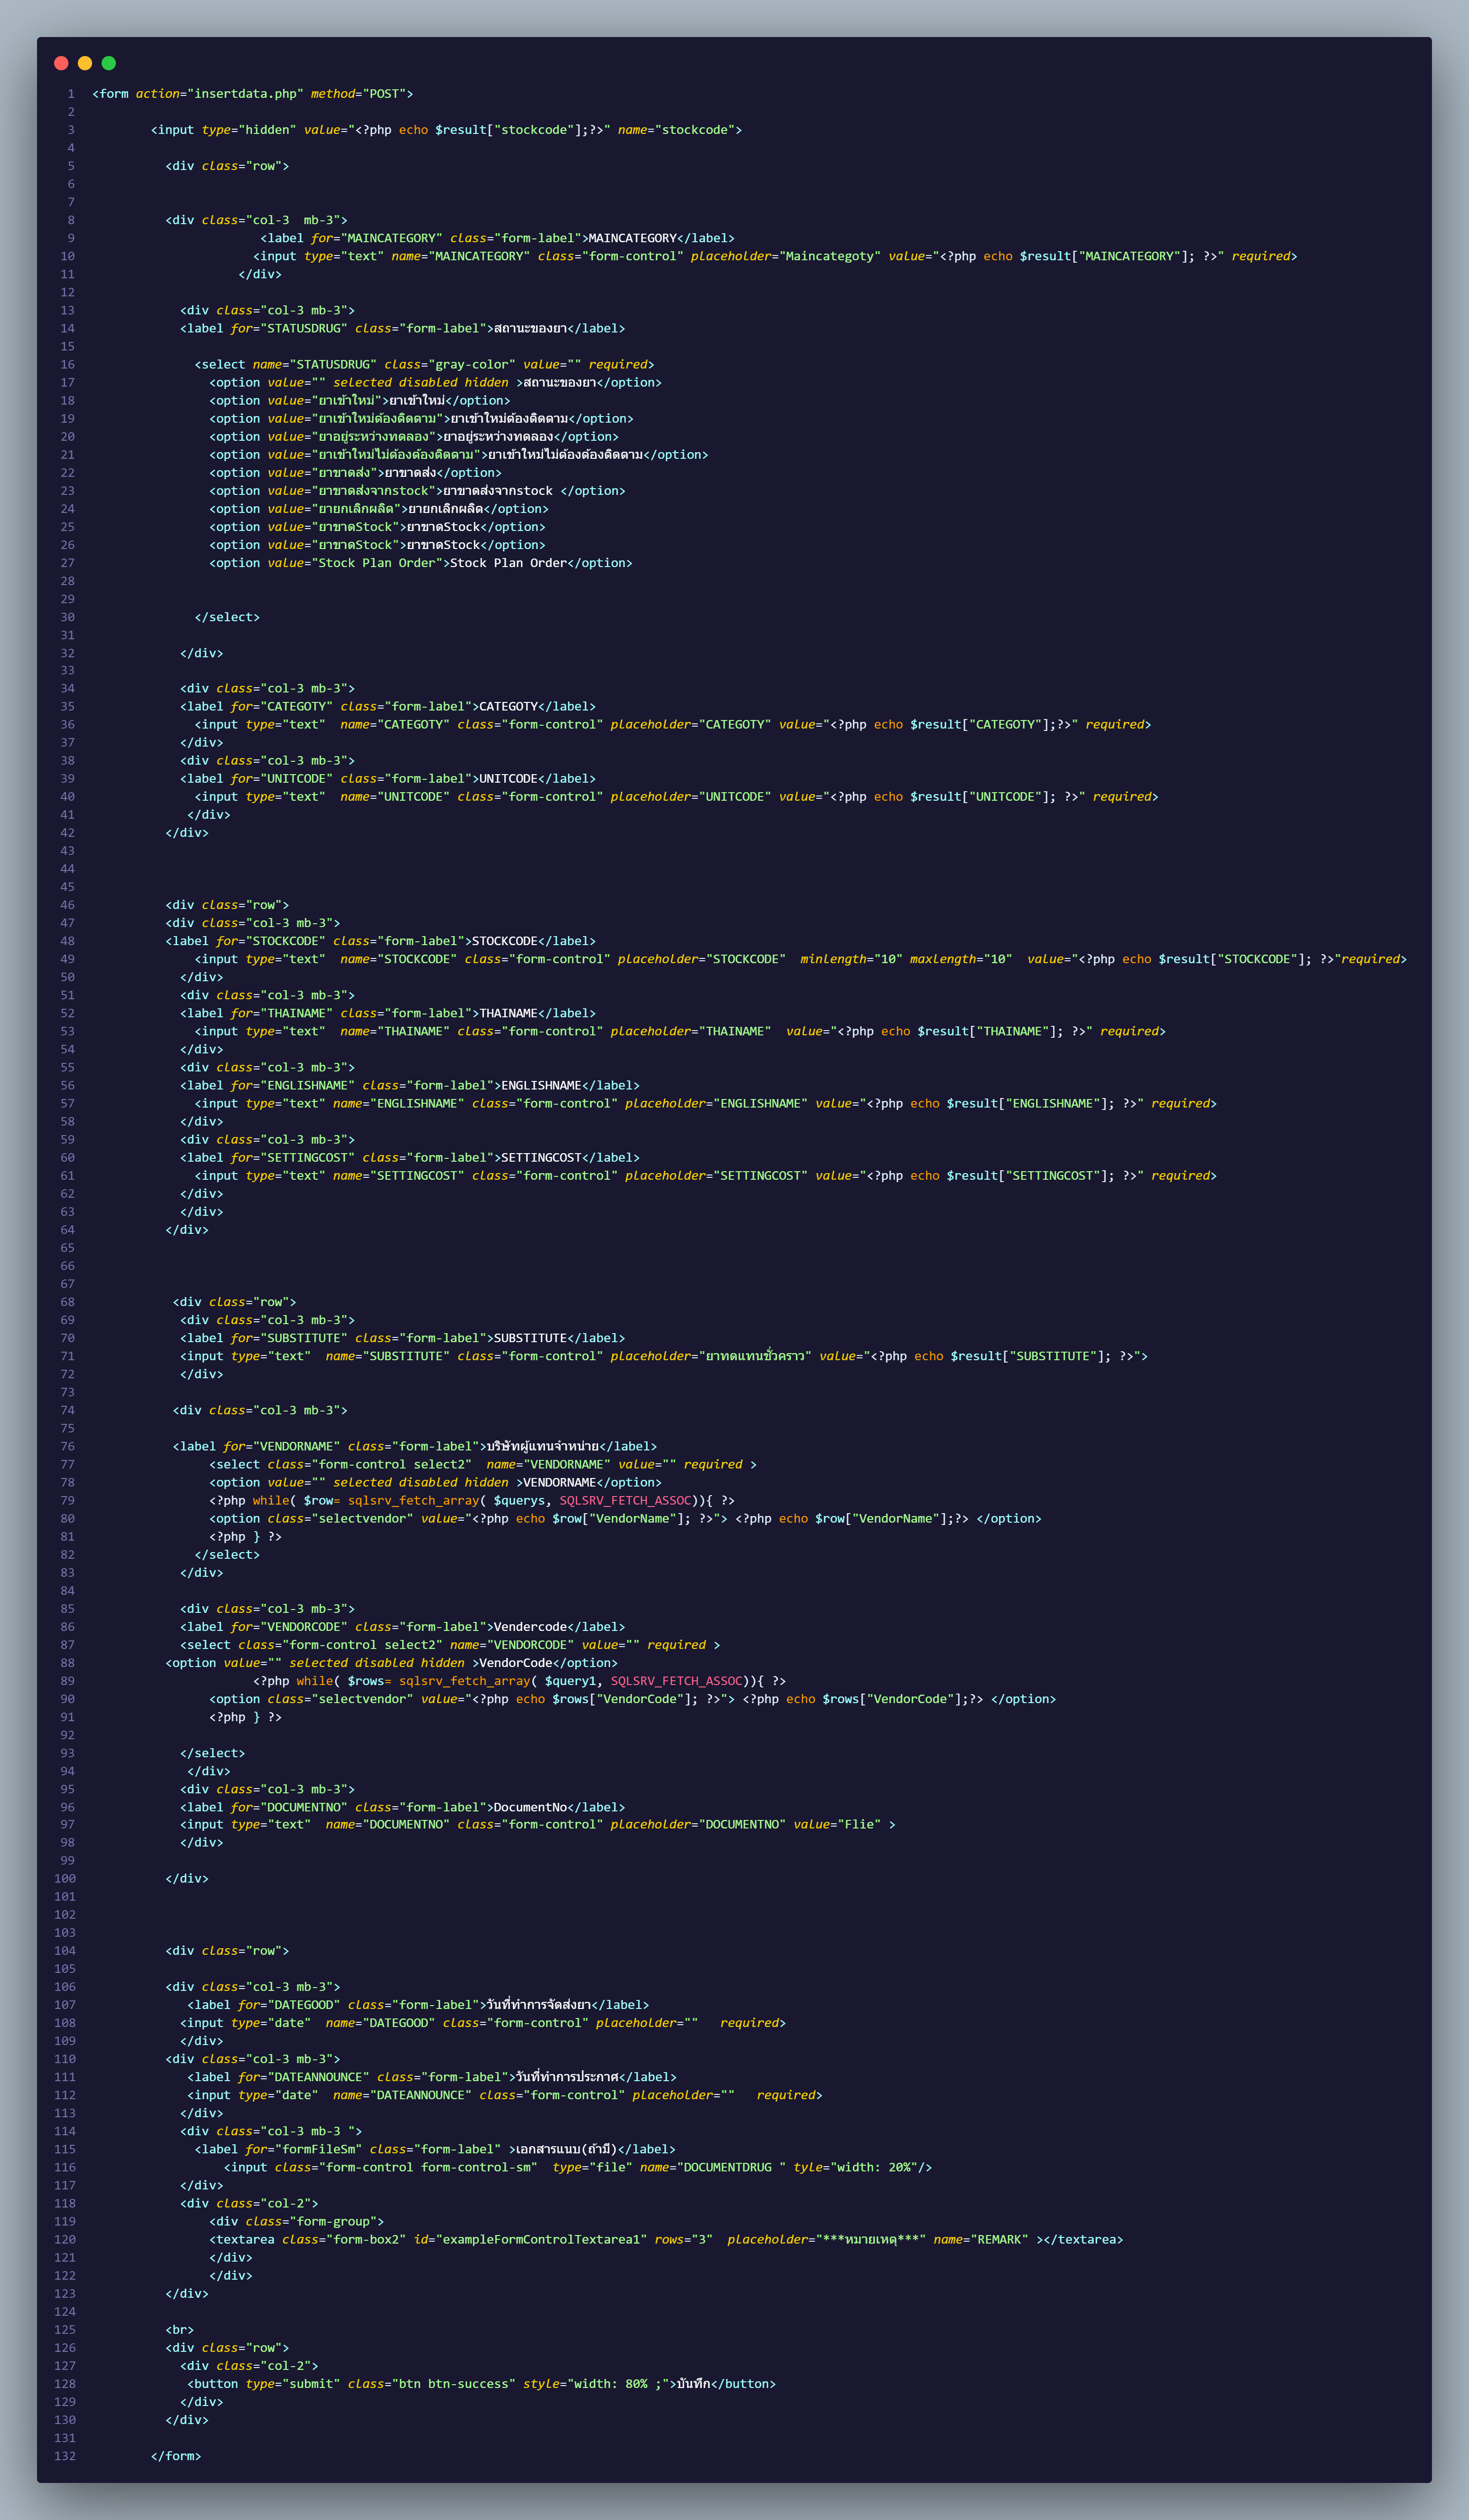Select the closing </textarea> tag

[1083, 2239]
